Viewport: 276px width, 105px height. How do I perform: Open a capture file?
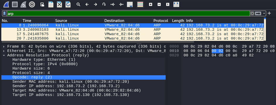coord(42,4)
